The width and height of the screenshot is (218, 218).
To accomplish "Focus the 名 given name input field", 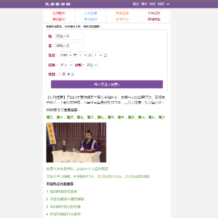I will tap(70, 45).
